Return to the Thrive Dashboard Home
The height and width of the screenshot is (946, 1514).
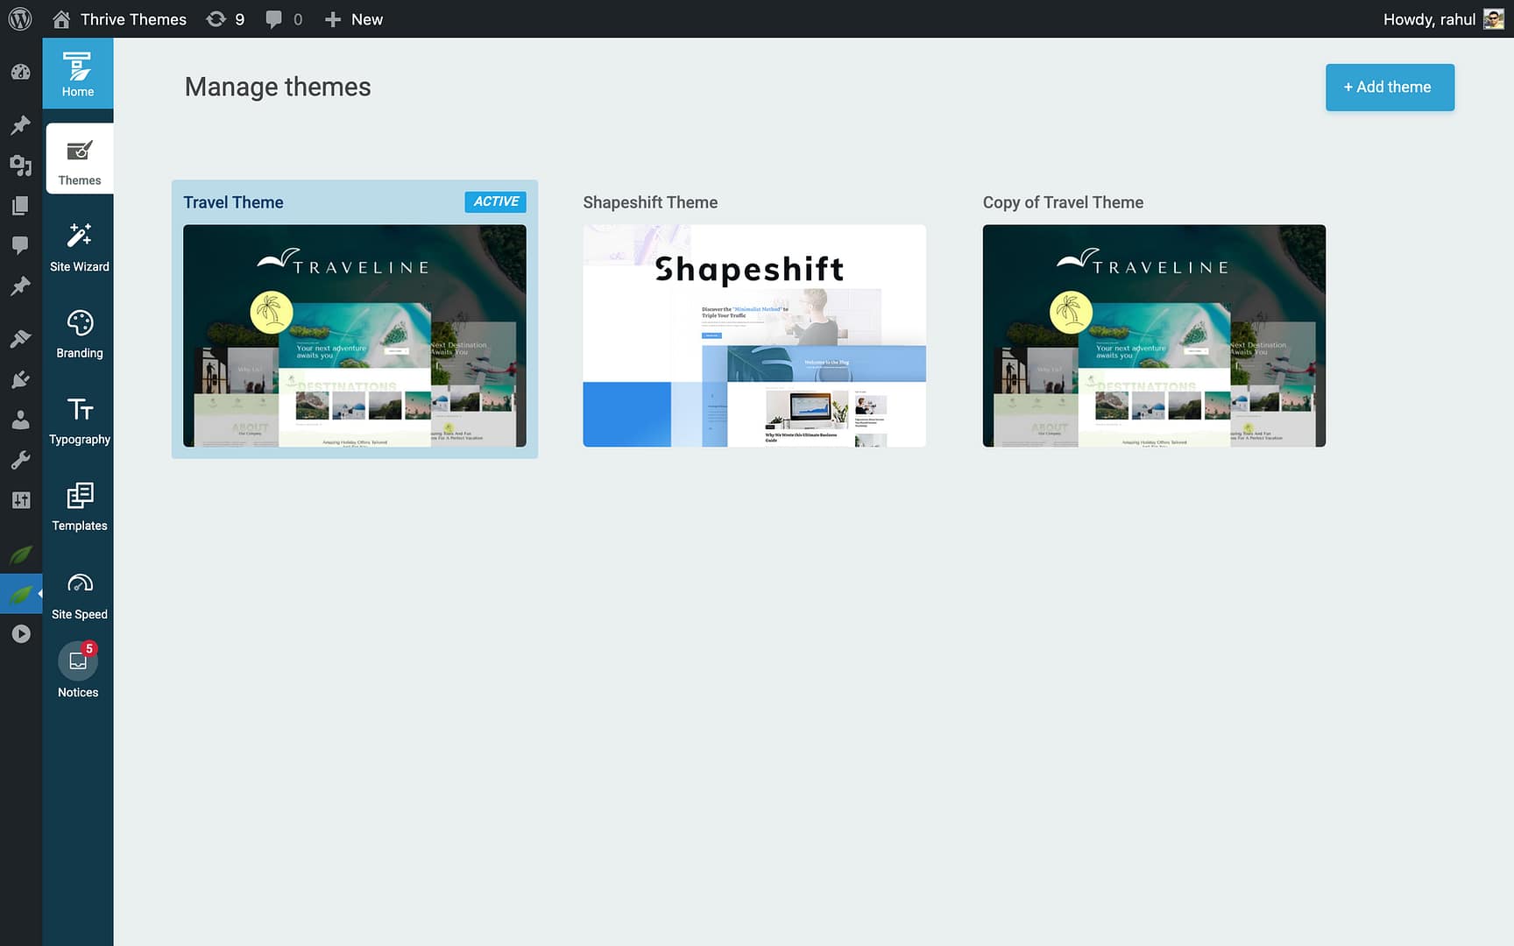tap(78, 73)
